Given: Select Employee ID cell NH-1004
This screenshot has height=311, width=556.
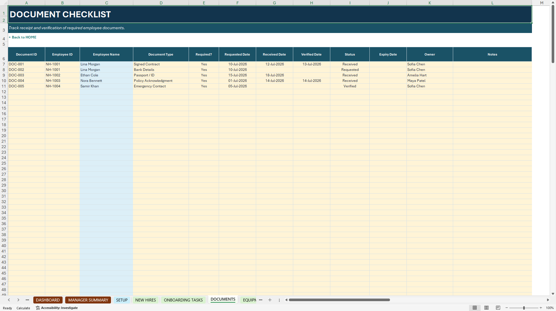Looking at the screenshot, I should point(62,86).
